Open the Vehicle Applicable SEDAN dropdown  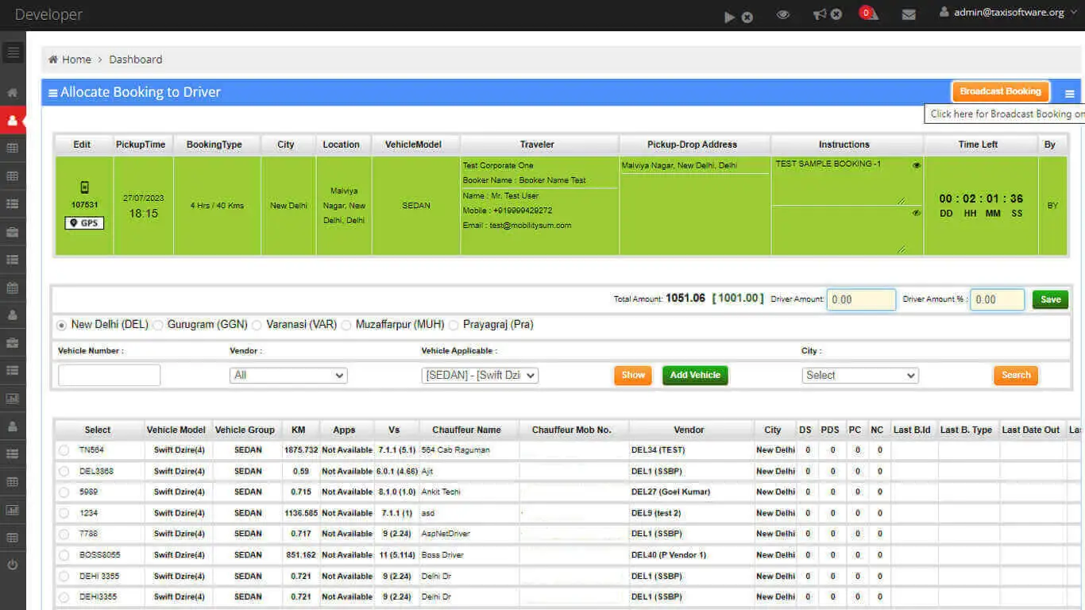point(480,376)
